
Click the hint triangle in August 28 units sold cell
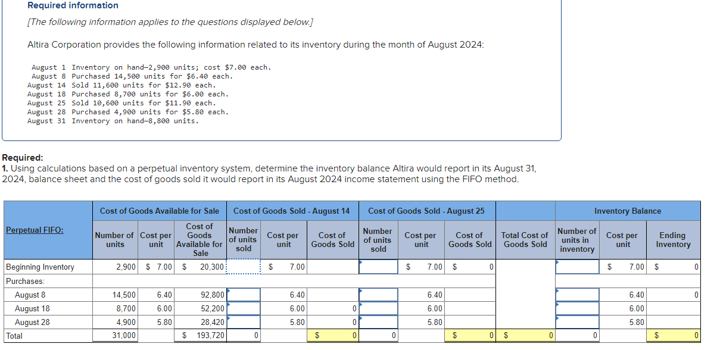point(229,318)
